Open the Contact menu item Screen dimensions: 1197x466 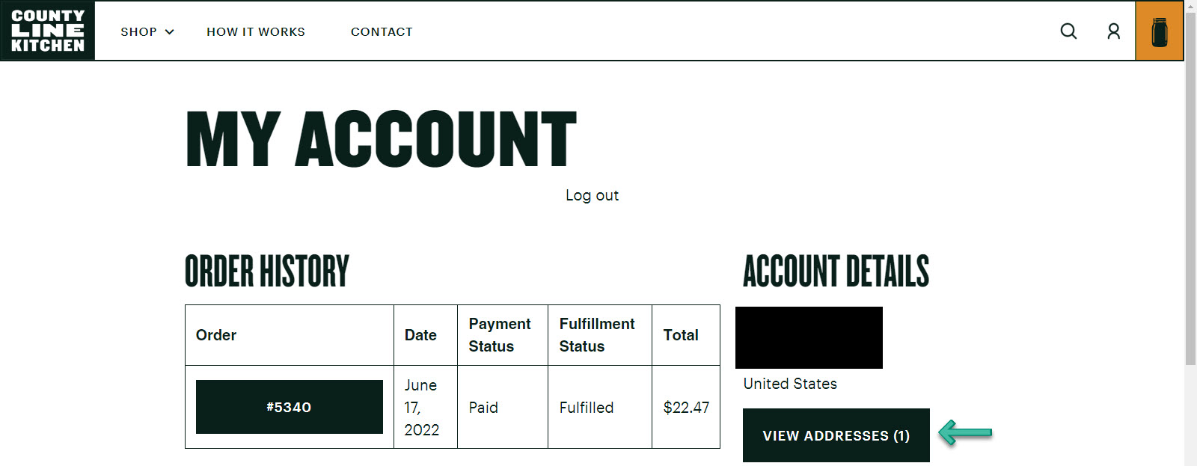click(x=382, y=32)
